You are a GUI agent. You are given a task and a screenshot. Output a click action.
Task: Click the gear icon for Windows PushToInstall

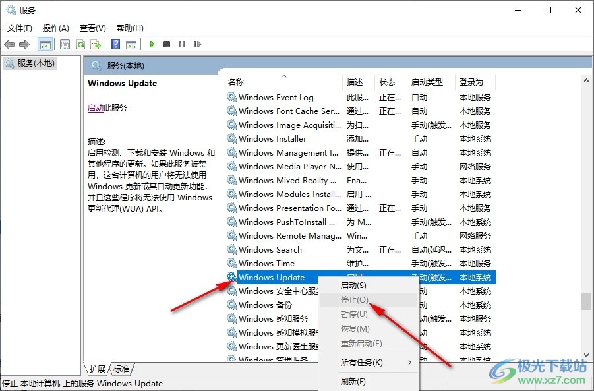(x=232, y=222)
